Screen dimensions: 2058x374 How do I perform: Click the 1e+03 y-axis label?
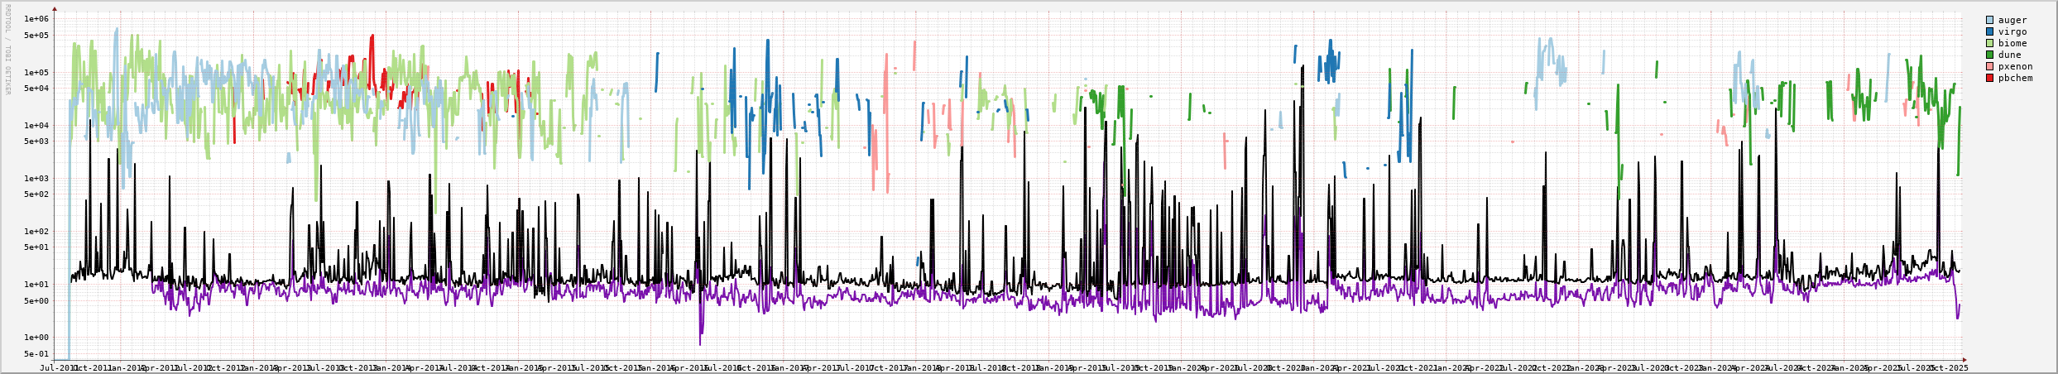[x=36, y=179]
